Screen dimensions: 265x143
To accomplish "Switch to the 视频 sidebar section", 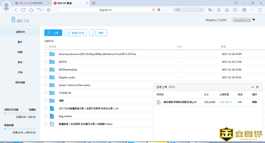I will [20, 52].
